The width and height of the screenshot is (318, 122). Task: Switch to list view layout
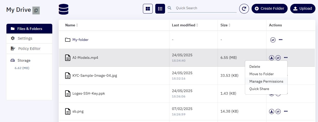(x=160, y=9)
